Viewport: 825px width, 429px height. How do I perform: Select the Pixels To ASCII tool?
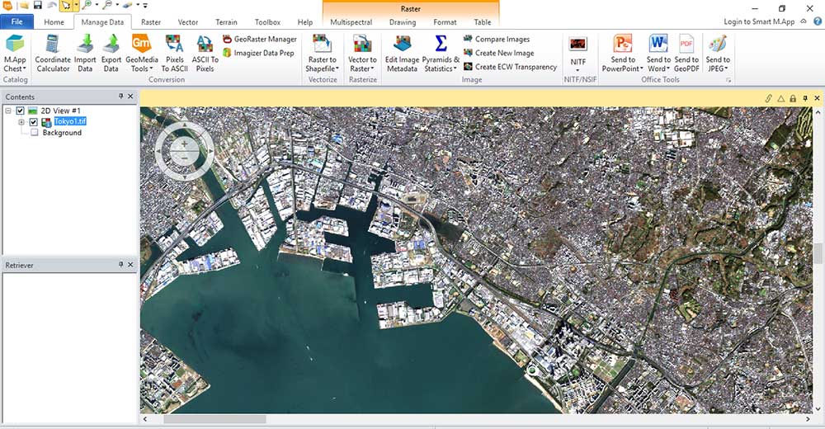174,53
